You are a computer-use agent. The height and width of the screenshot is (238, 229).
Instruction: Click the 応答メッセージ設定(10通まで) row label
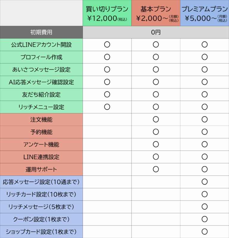(x=41, y=182)
